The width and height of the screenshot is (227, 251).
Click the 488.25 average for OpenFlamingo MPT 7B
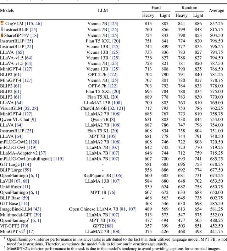coord(216,220)
